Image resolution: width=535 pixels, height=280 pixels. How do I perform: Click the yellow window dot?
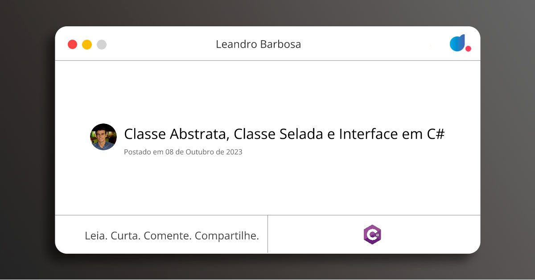pos(87,45)
